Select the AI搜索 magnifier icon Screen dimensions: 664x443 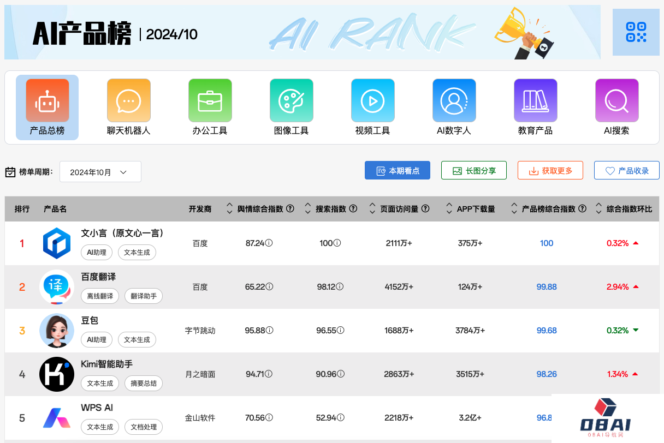tap(616, 100)
